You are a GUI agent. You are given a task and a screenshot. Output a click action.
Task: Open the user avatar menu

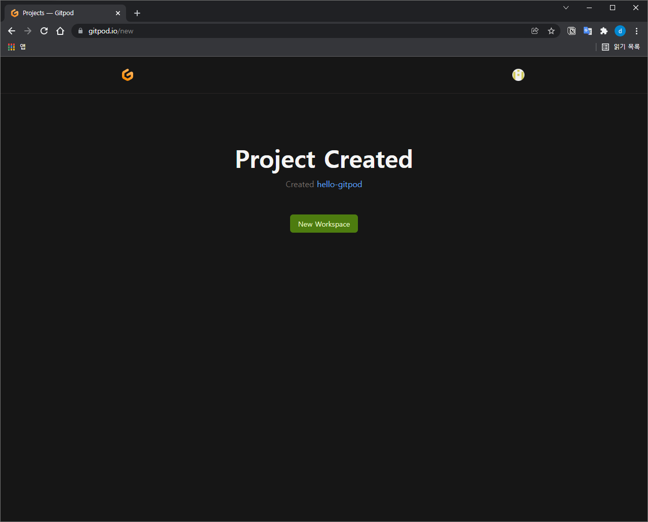click(x=518, y=75)
